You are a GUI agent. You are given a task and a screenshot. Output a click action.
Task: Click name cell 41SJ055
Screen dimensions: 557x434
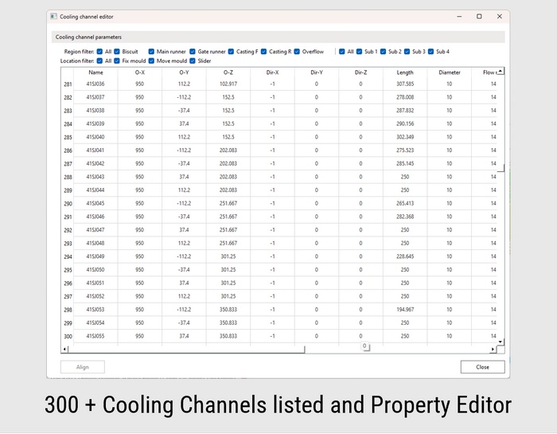point(95,336)
